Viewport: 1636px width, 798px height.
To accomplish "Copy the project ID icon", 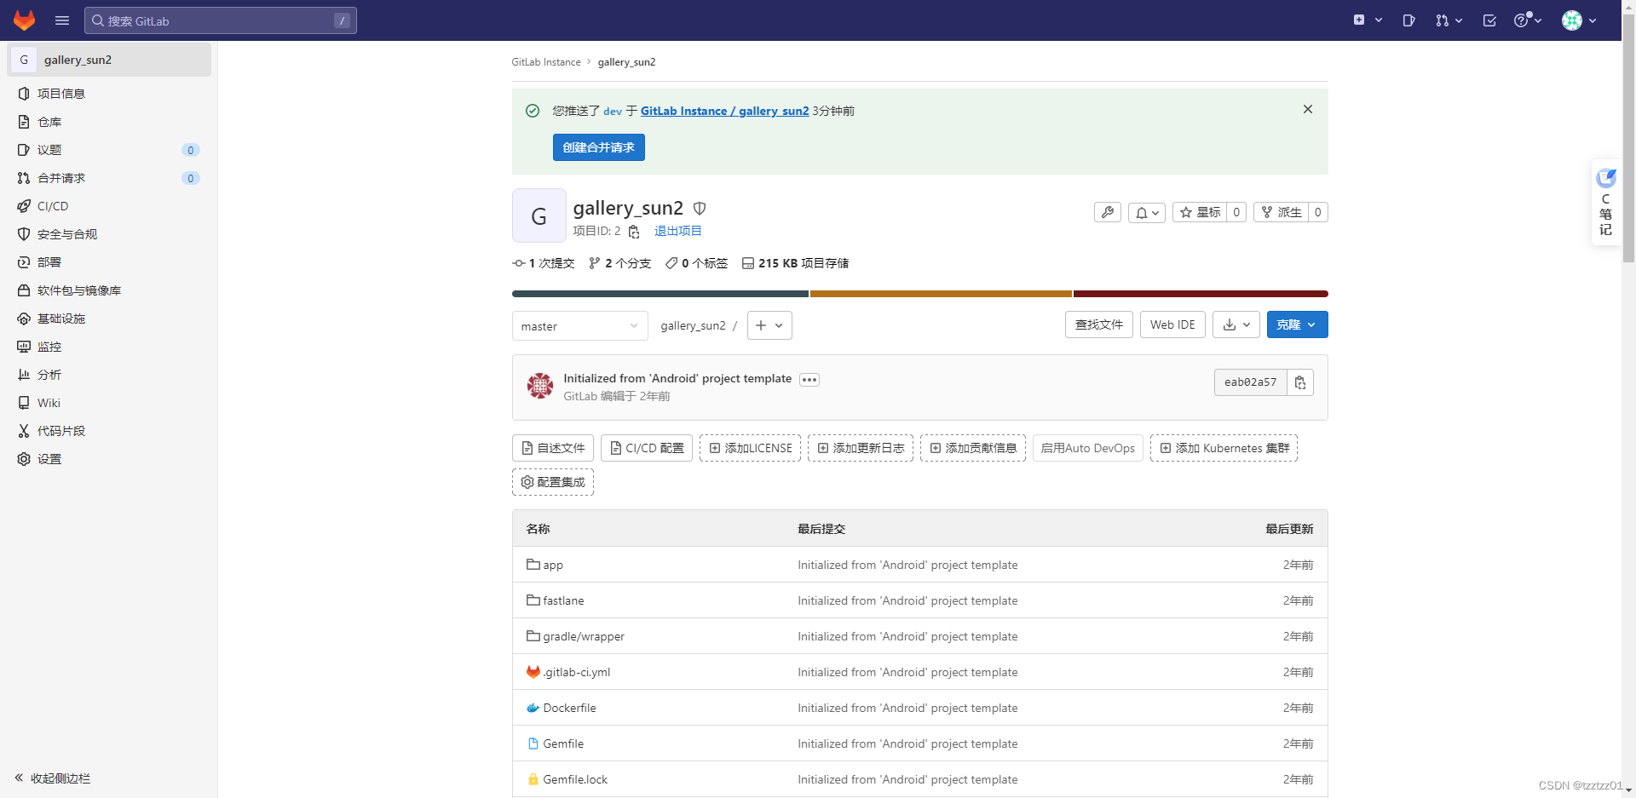I will tap(634, 232).
